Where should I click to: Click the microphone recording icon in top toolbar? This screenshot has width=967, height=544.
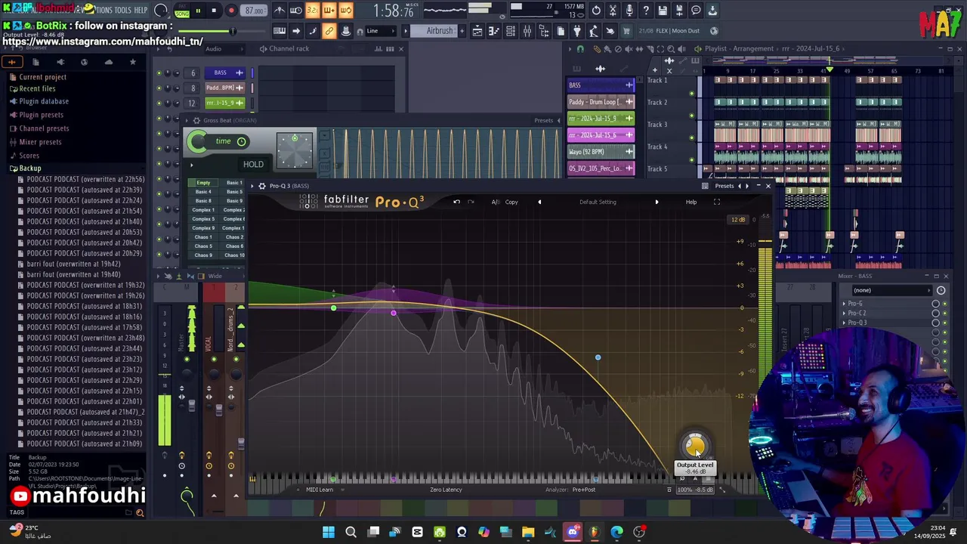point(629,11)
